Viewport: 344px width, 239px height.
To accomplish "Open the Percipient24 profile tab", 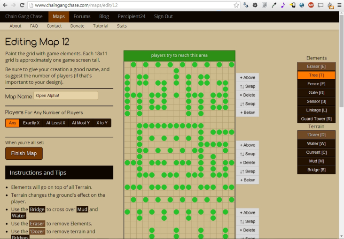I will (132, 16).
